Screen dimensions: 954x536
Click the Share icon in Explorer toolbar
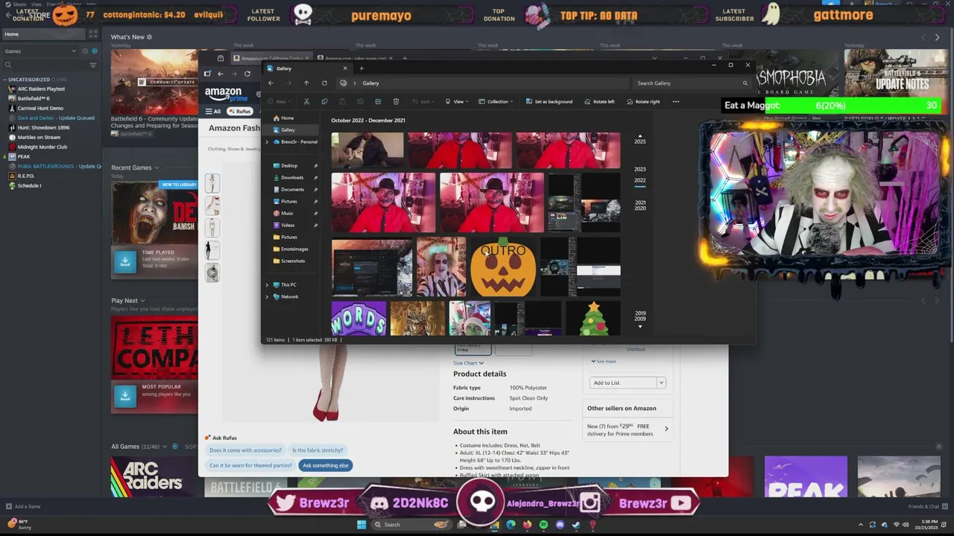(x=378, y=102)
